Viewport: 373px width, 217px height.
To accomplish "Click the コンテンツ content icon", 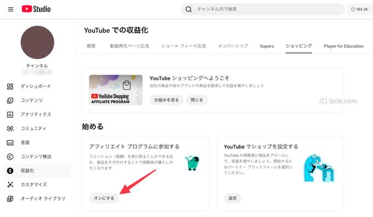I will click(x=10, y=101).
